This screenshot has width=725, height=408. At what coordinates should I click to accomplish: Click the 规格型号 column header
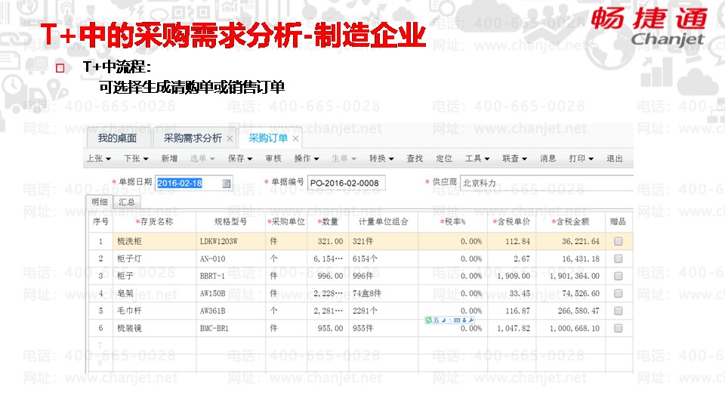(231, 222)
